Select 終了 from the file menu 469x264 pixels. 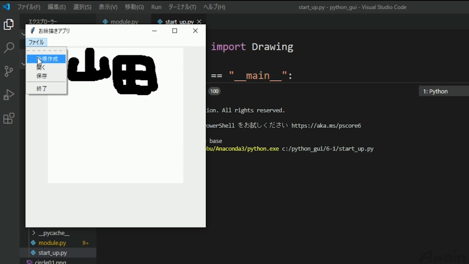click(42, 88)
